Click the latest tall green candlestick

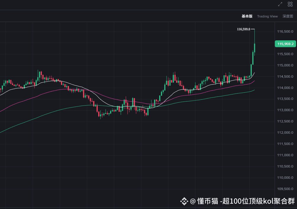(x=255, y=48)
